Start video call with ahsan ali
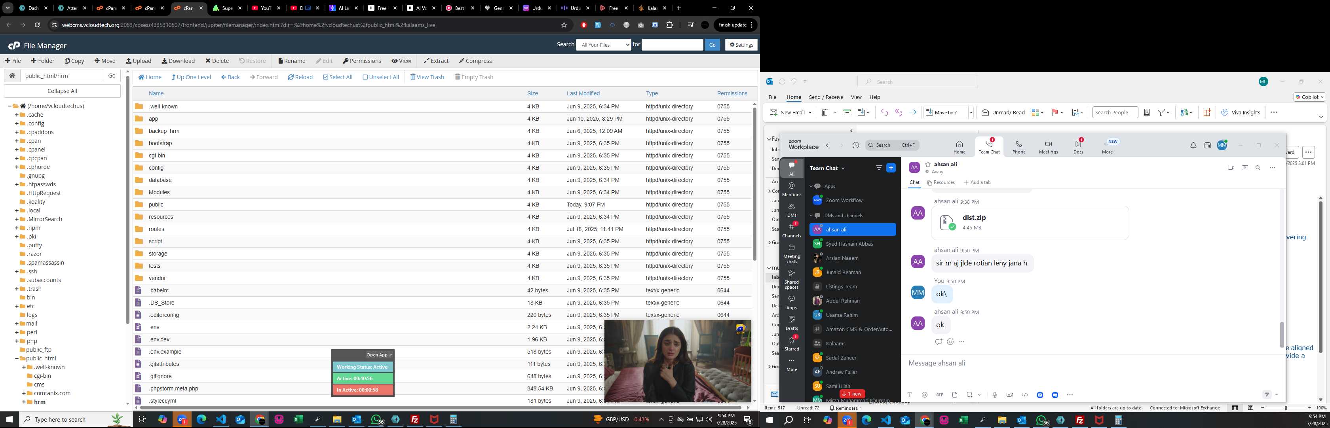 [1231, 168]
